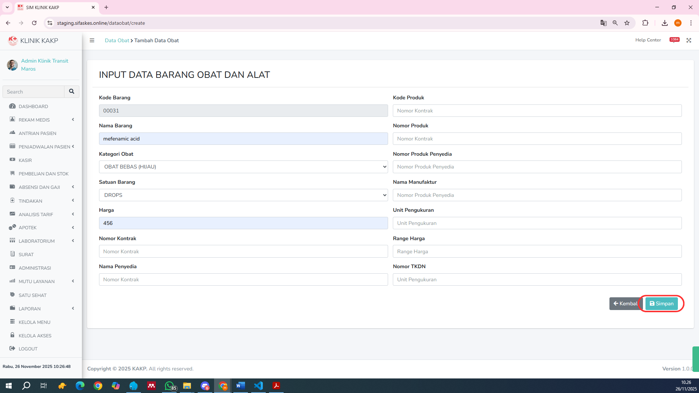Click the Kembali back button

625,303
